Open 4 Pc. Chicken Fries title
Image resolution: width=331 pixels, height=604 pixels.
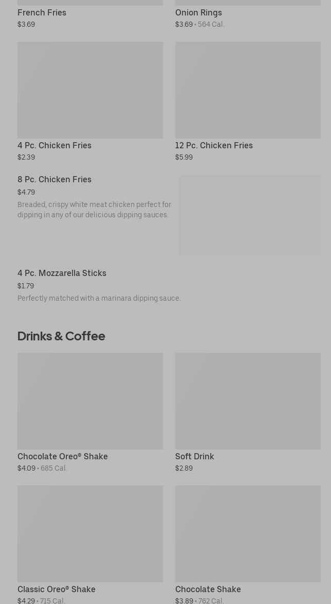pyautogui.click(x=54, y=145)
